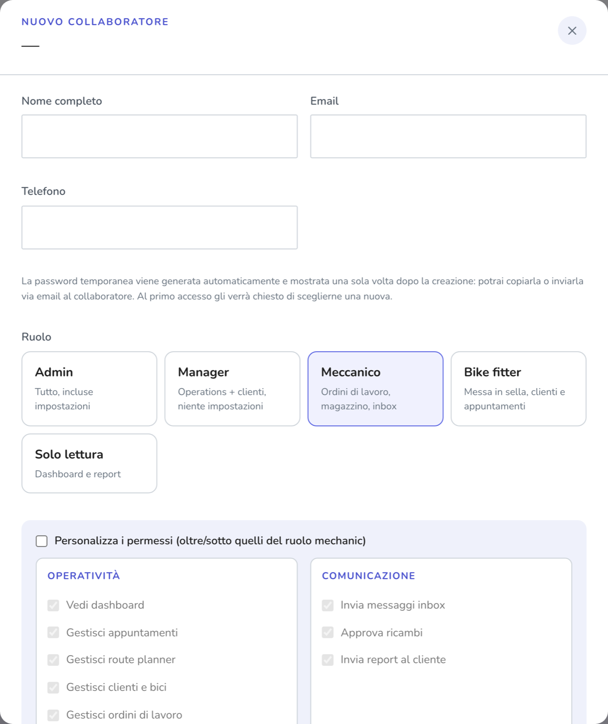Close the Nuovo Collaboratore dialog
Image resolution: width=608 pixels, height=724 pixels.
tap(572, 30)
